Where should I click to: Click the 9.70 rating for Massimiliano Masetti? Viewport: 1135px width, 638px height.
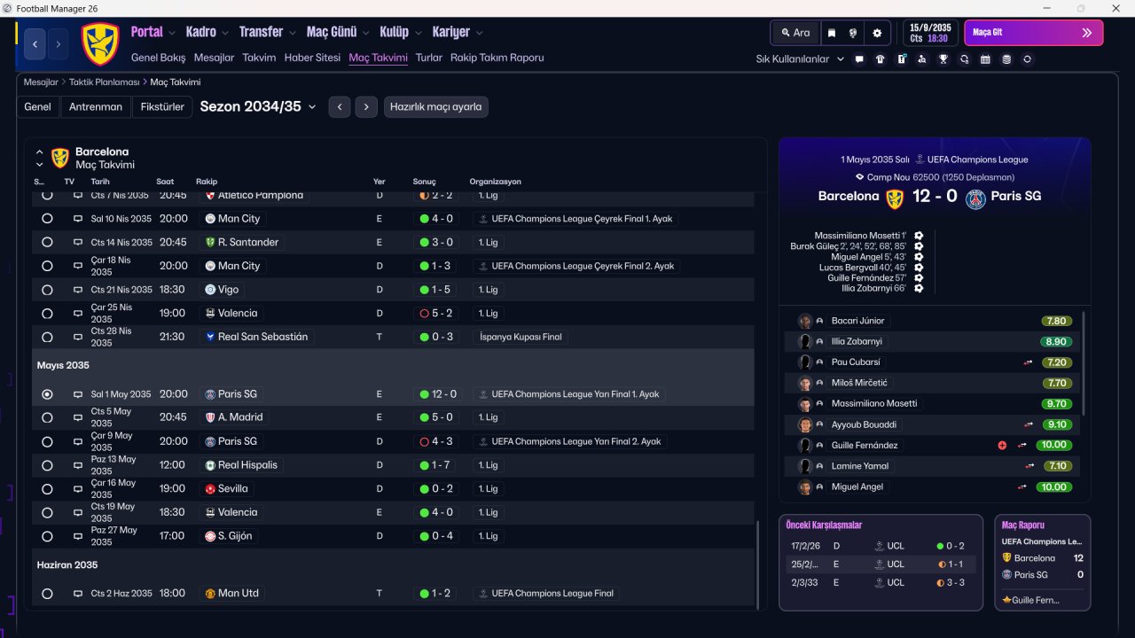(1055, 404)
